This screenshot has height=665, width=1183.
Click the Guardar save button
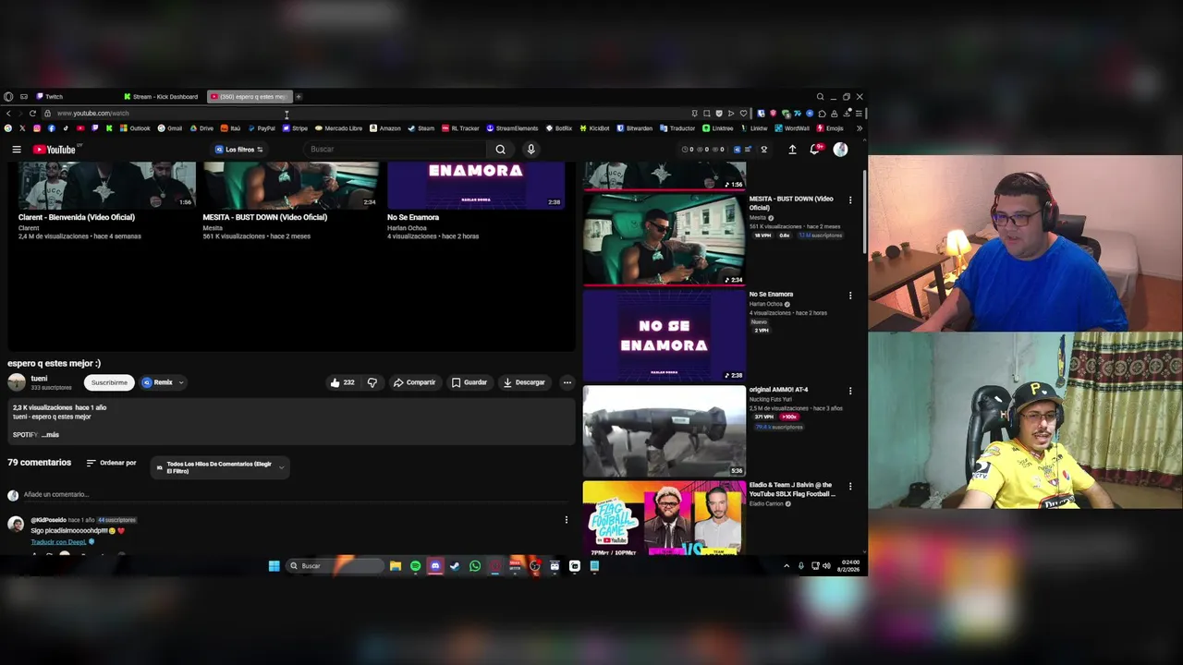pos(469,382)
